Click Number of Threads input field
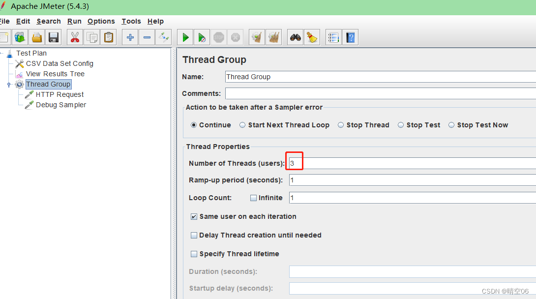 413,163
